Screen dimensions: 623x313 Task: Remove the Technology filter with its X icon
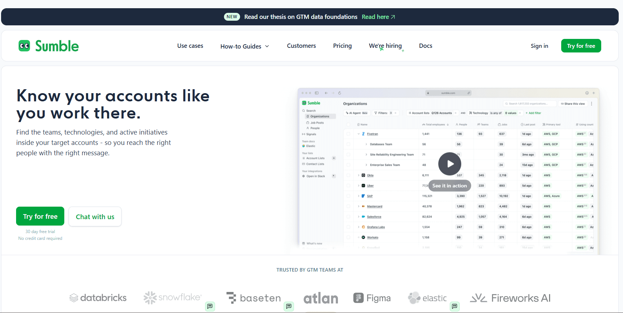pyautogui.click(x=520, y=113)
